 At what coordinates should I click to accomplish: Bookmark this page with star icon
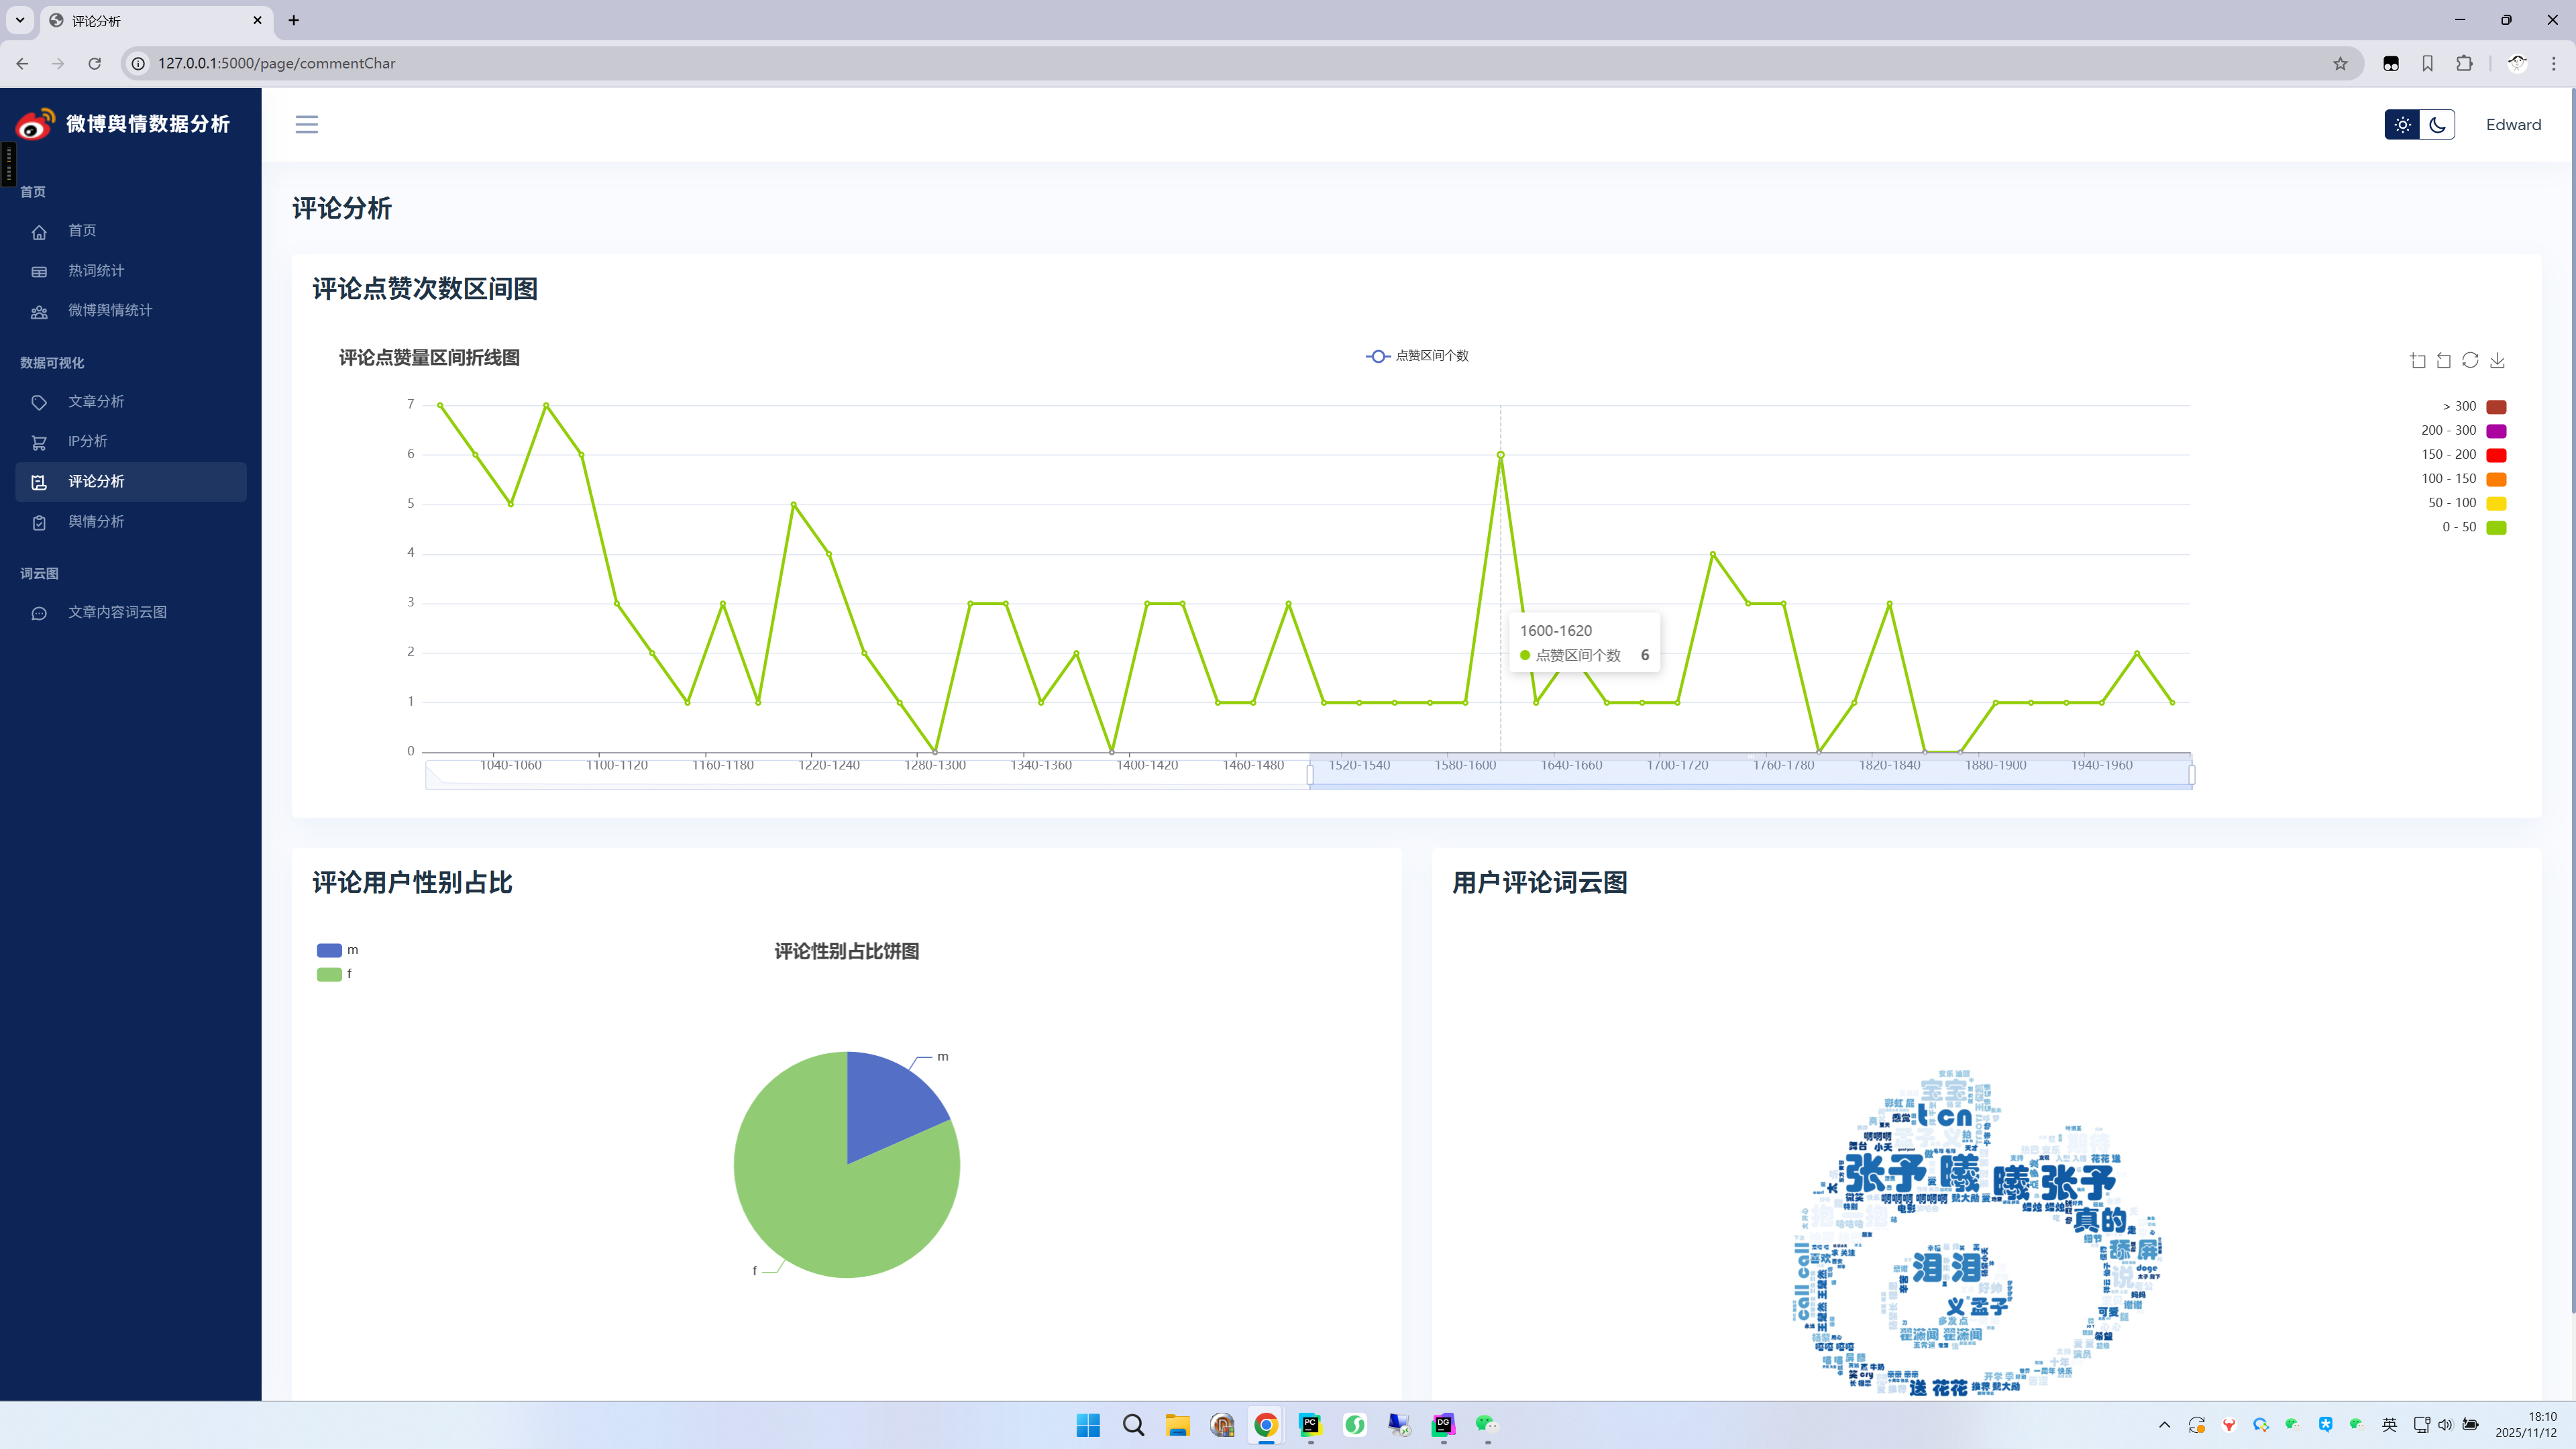tap(2340, 63)
